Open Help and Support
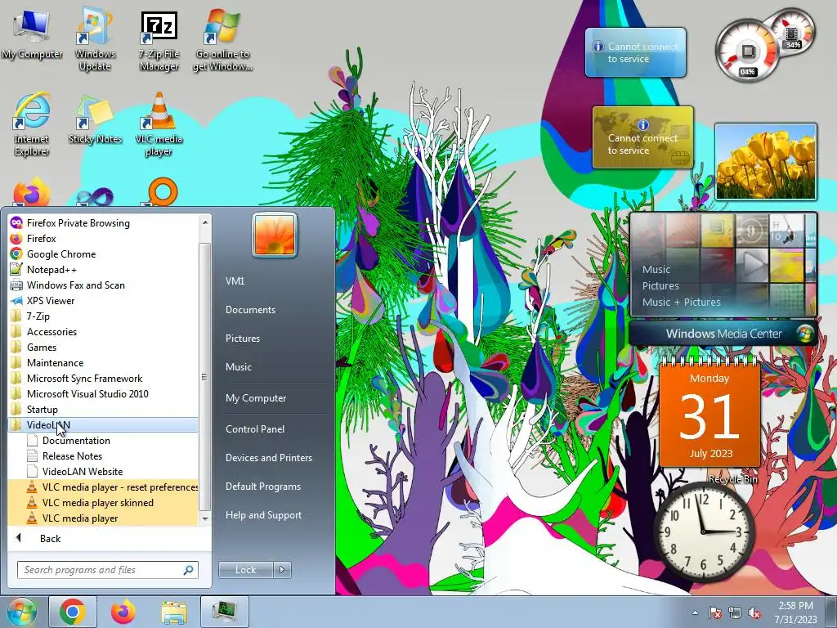 263,515
